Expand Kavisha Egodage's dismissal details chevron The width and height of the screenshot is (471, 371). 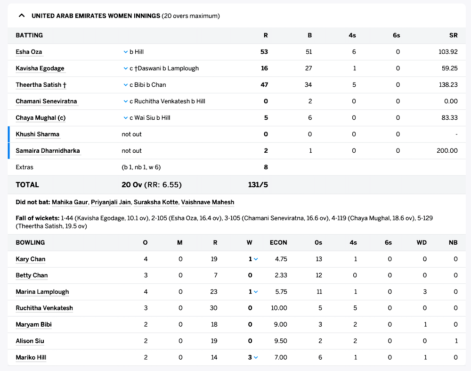[x=125, y=68]
